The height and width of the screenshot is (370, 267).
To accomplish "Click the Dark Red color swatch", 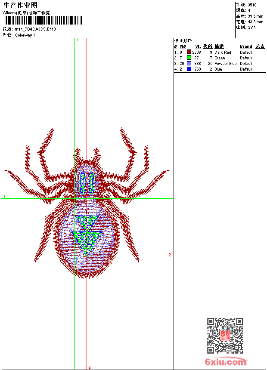I will (189, 52).
